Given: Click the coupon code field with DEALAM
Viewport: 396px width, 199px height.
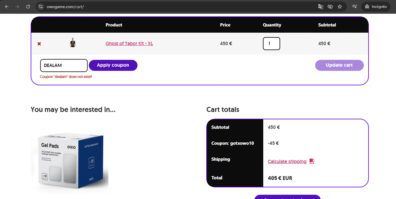Looking at the screenshot, I should pos(64,65).
